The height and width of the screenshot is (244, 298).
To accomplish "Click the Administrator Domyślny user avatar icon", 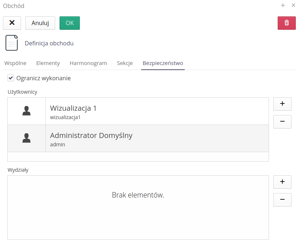I will pos(26,138).
